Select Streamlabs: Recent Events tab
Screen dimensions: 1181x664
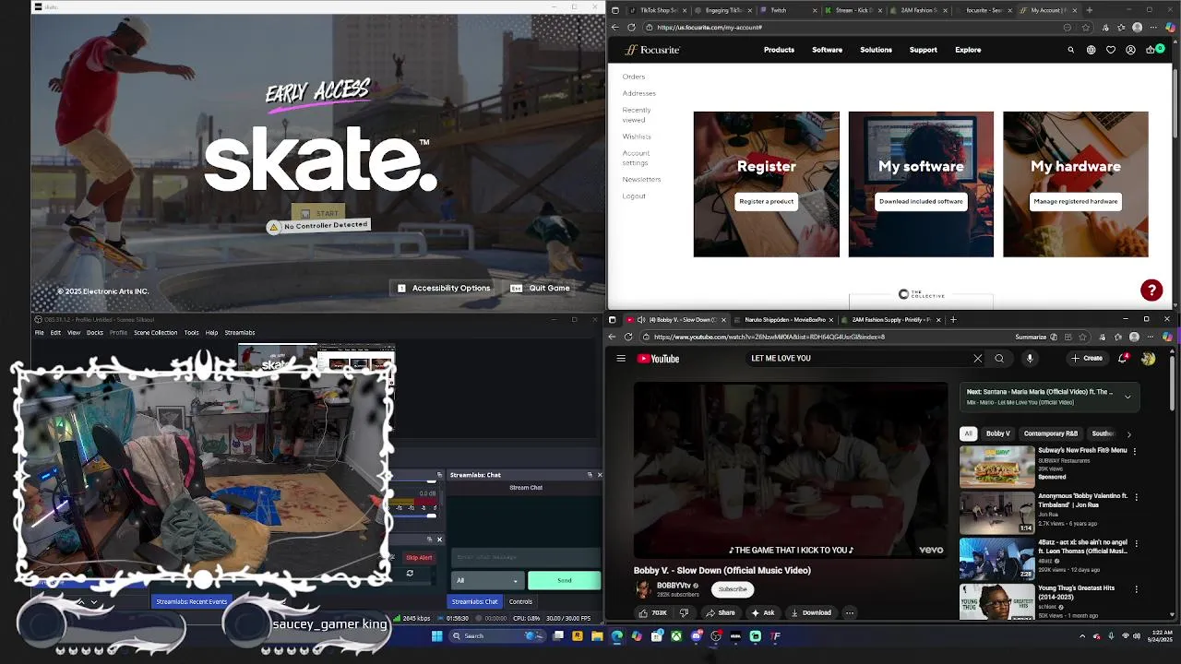[191, 601]
